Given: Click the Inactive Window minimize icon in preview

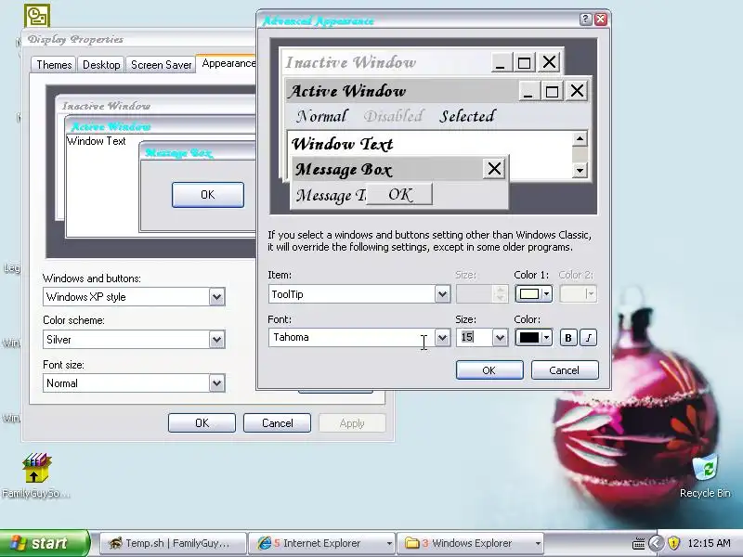Looking at the screenshot, I should (x=501, y=62).
